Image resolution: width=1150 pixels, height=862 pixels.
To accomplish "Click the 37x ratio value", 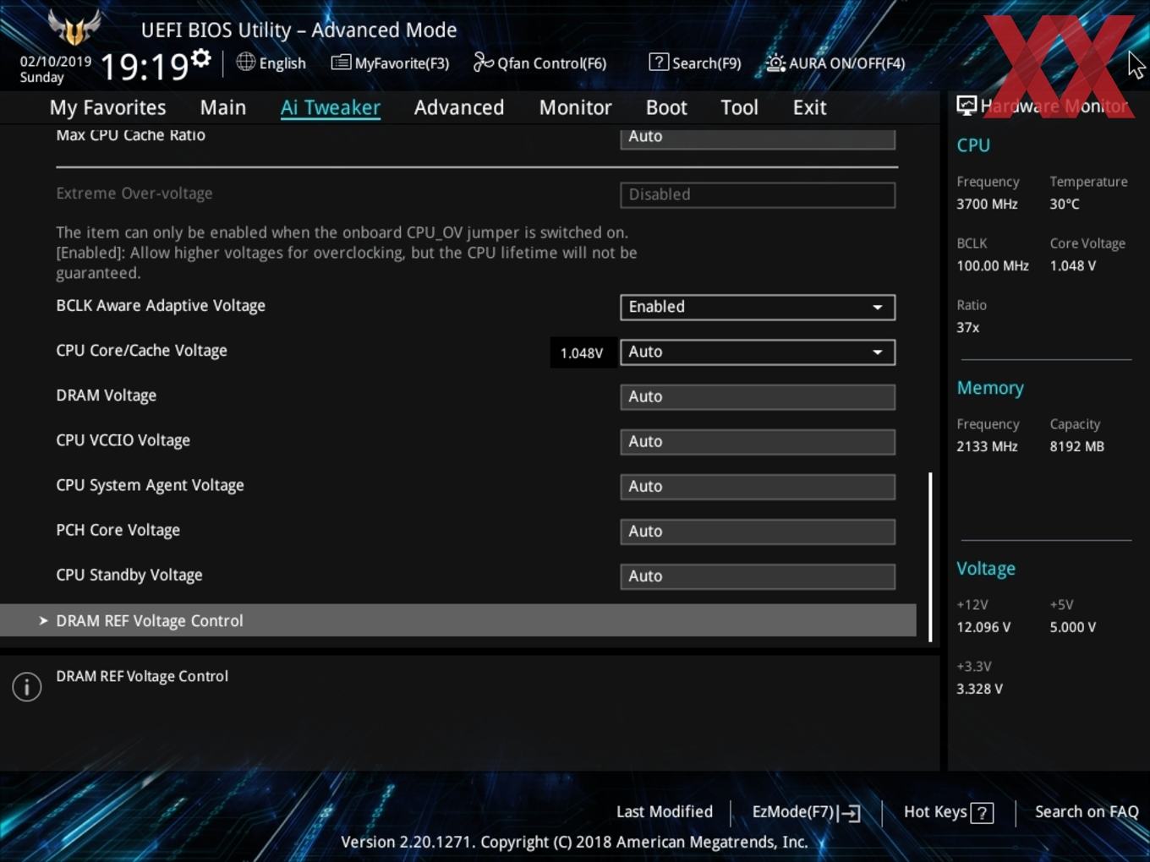I will pyautogui.click(x=968, y=327).
